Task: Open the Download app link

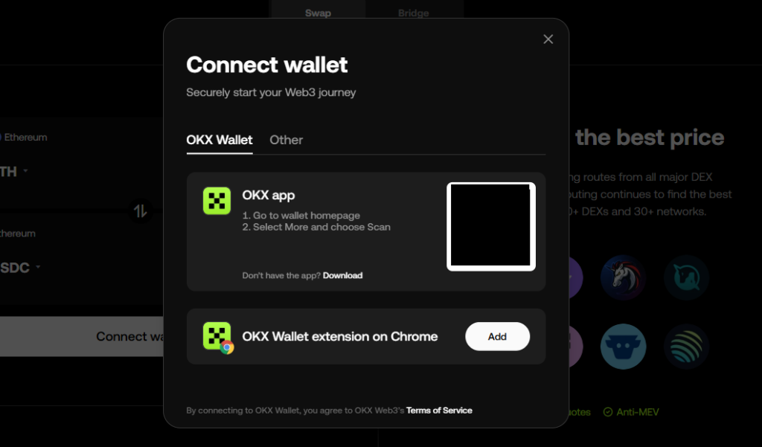Action: pos(342,275)
